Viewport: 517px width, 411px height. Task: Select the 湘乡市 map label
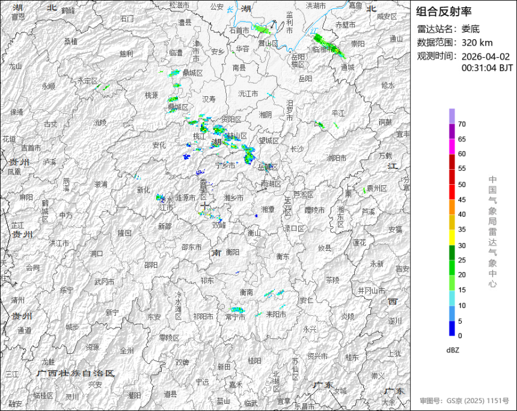coord(233,198)
